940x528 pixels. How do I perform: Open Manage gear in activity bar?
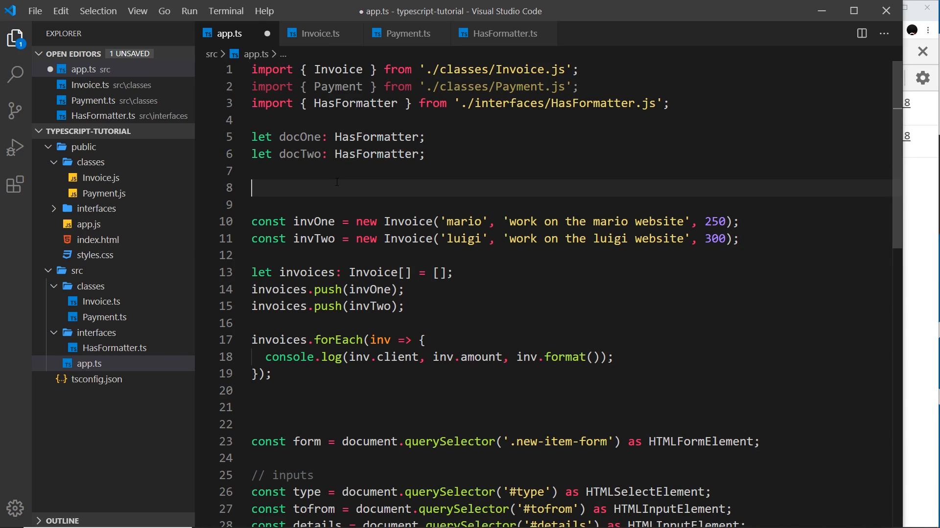[16, 508]
